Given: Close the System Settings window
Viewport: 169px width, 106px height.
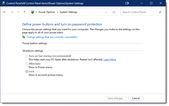Looking at the screenshot, I should point(161,3).
